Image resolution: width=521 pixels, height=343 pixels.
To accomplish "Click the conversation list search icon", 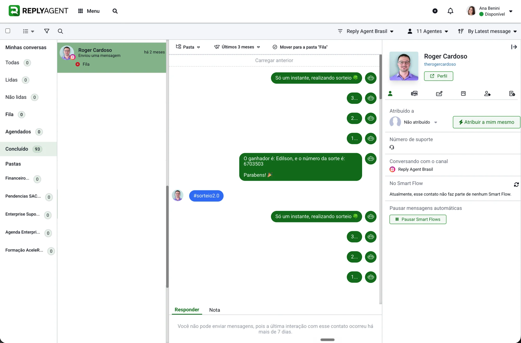I will tap(60, 31).
